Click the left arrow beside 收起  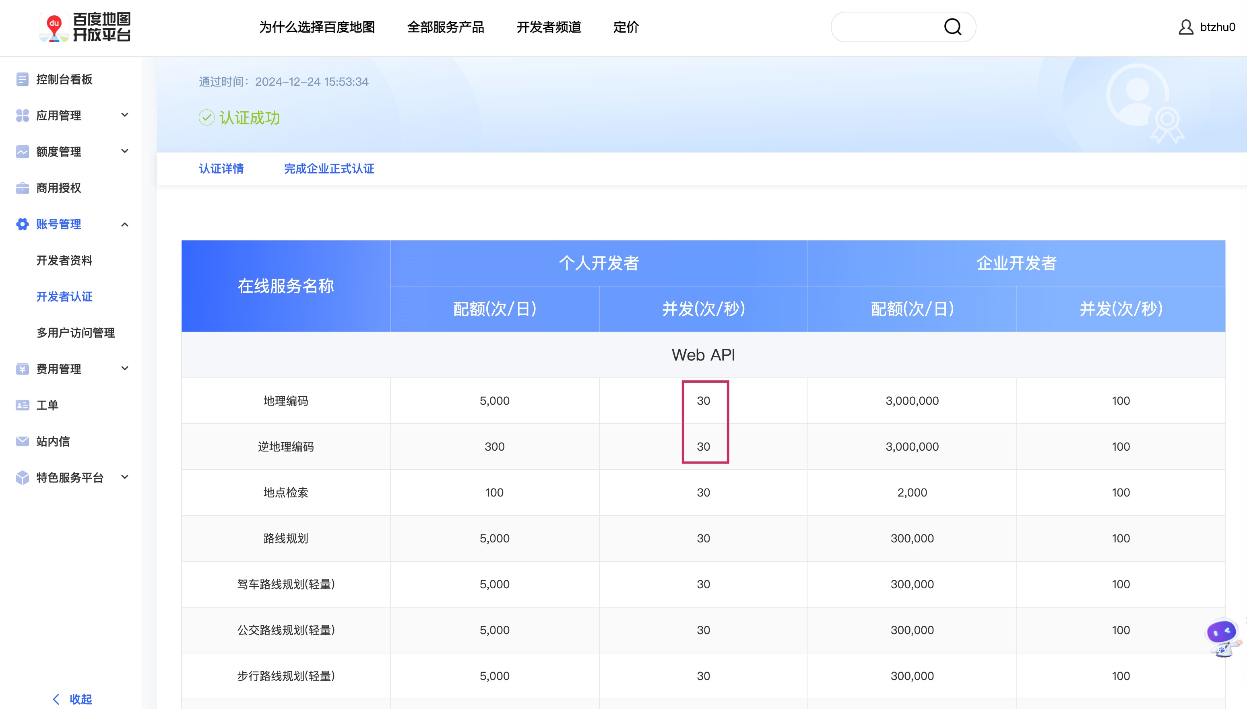[56, 699]
